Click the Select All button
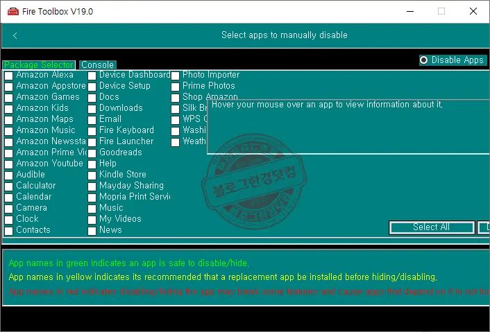This screenshot has width=490, height=332. click(432, 227)
